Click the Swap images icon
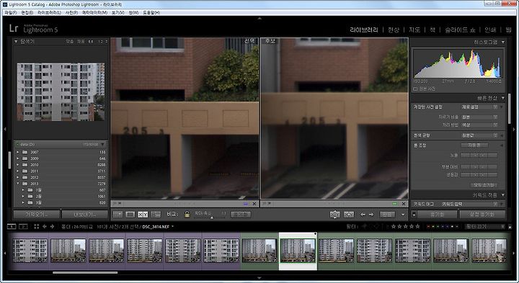519x283 pixels. 334,215
